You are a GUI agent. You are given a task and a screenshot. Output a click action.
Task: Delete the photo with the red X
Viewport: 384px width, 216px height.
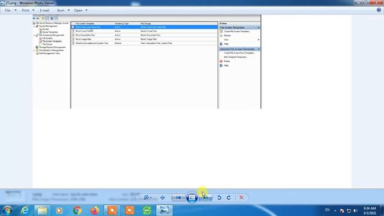tap(241, 197)
